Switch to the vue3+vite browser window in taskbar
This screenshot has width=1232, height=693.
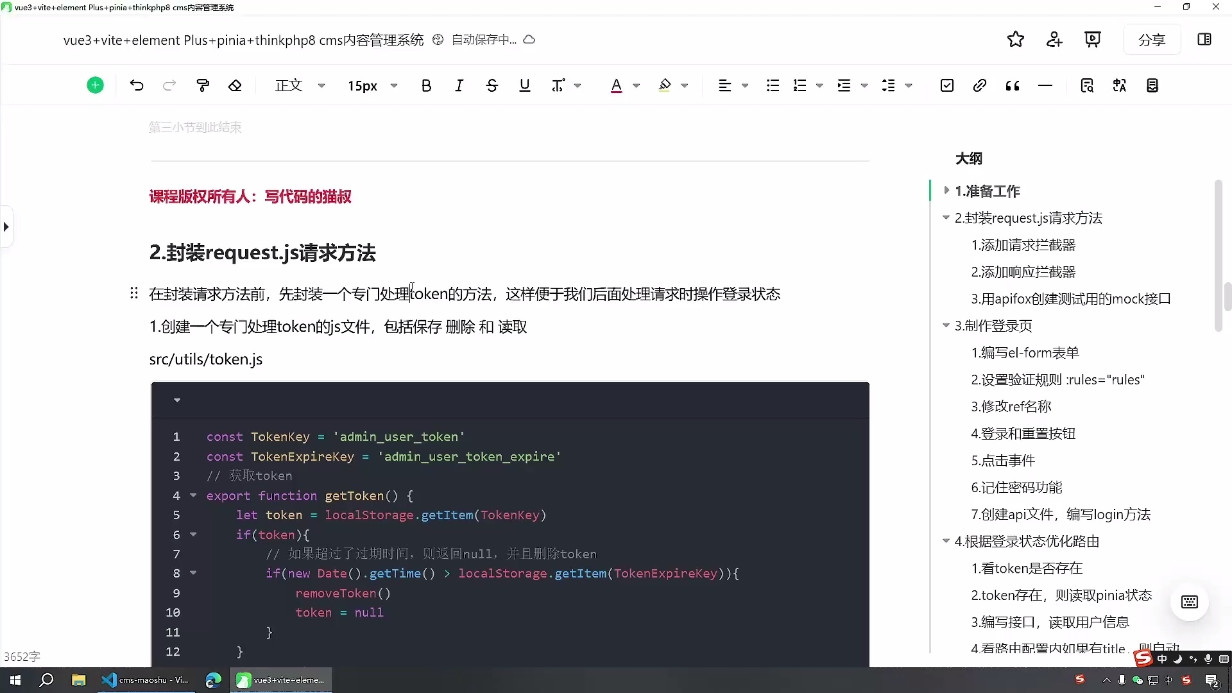(x=280, y=680)
